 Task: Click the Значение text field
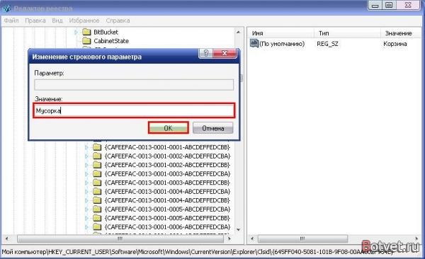[x=134, y=110]
